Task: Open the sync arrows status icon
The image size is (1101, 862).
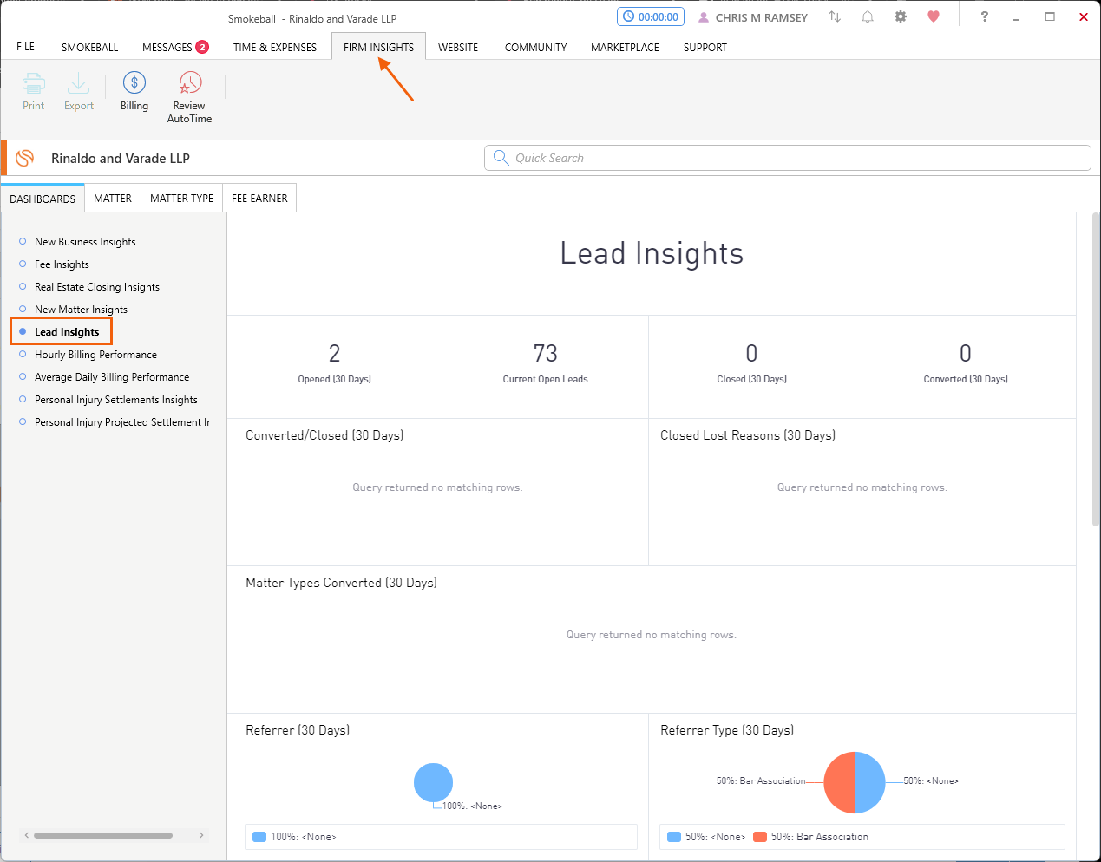Action: pyautogui.click(x=835, y=16)
